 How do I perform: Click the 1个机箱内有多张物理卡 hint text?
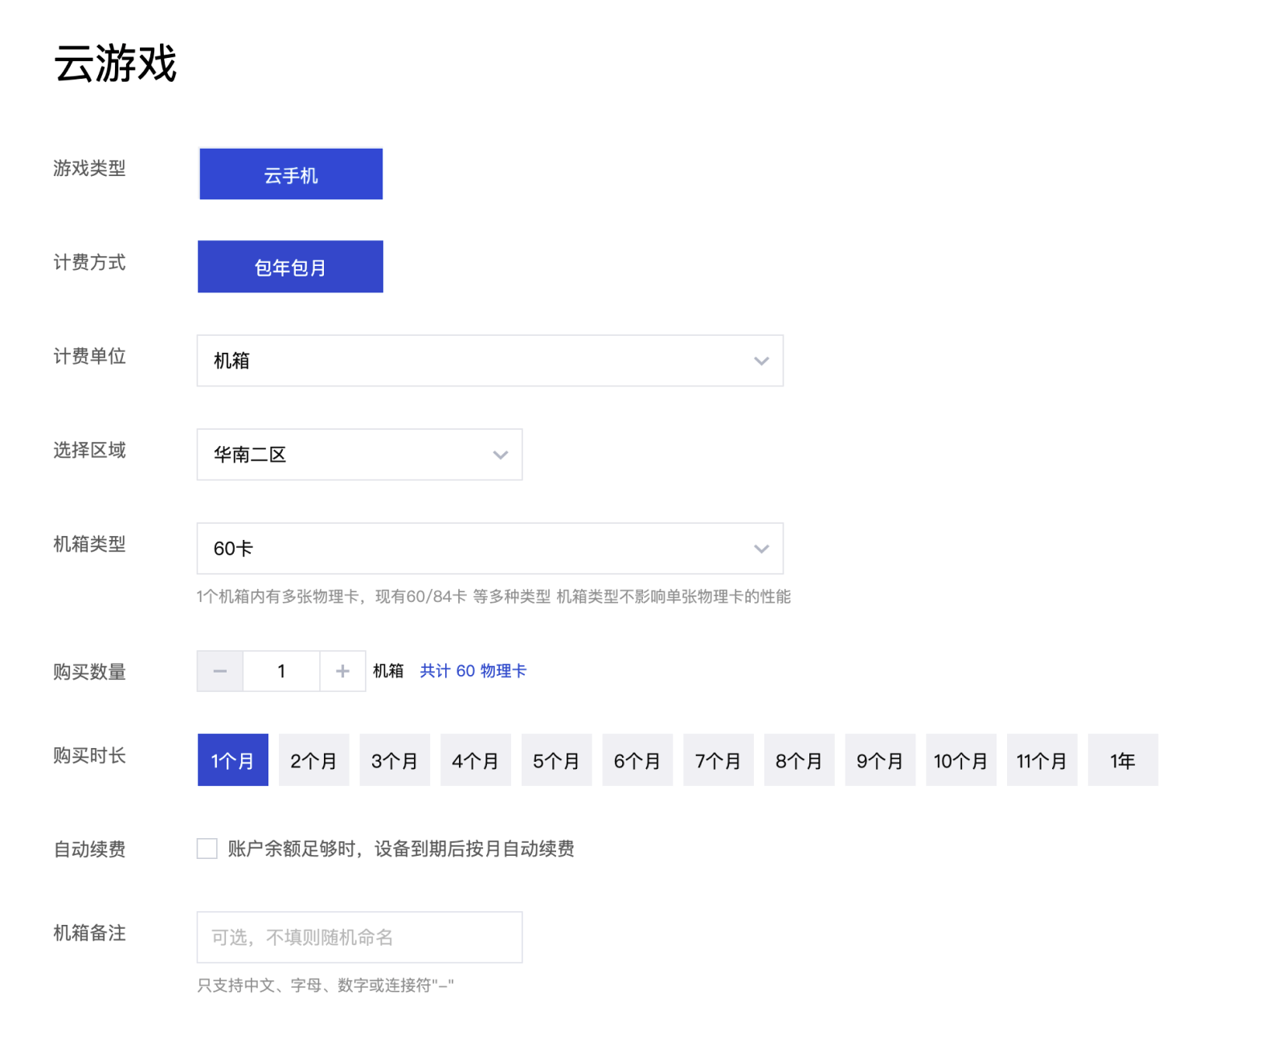pos(493,596)
